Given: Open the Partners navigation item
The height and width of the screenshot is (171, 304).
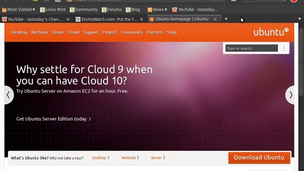Looking at the screenshot, I should 155,32.
